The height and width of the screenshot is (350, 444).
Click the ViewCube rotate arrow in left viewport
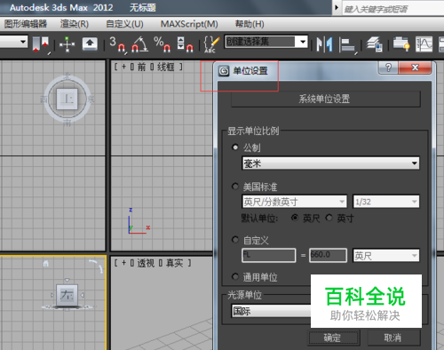(x=97, y=266)
